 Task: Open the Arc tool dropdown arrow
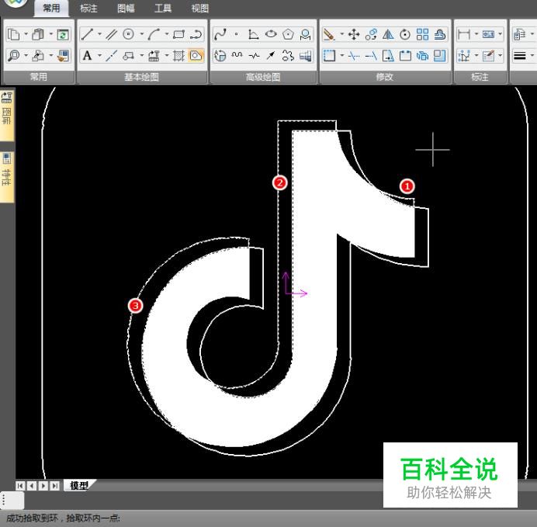tap(167, 34)
